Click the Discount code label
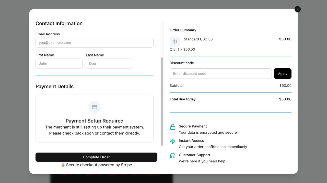The image size is (327, 183). (182, 63)
